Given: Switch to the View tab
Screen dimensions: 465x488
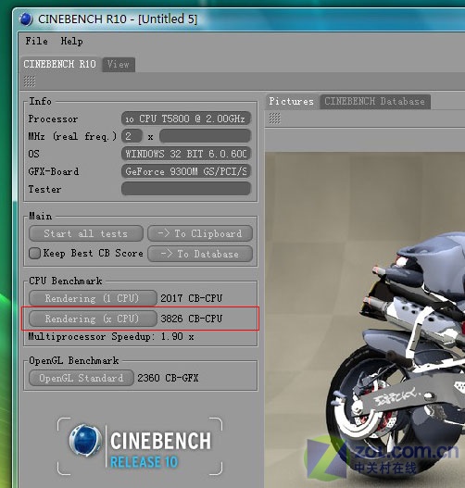Looking at the screenshot, I should pos(119,65).
